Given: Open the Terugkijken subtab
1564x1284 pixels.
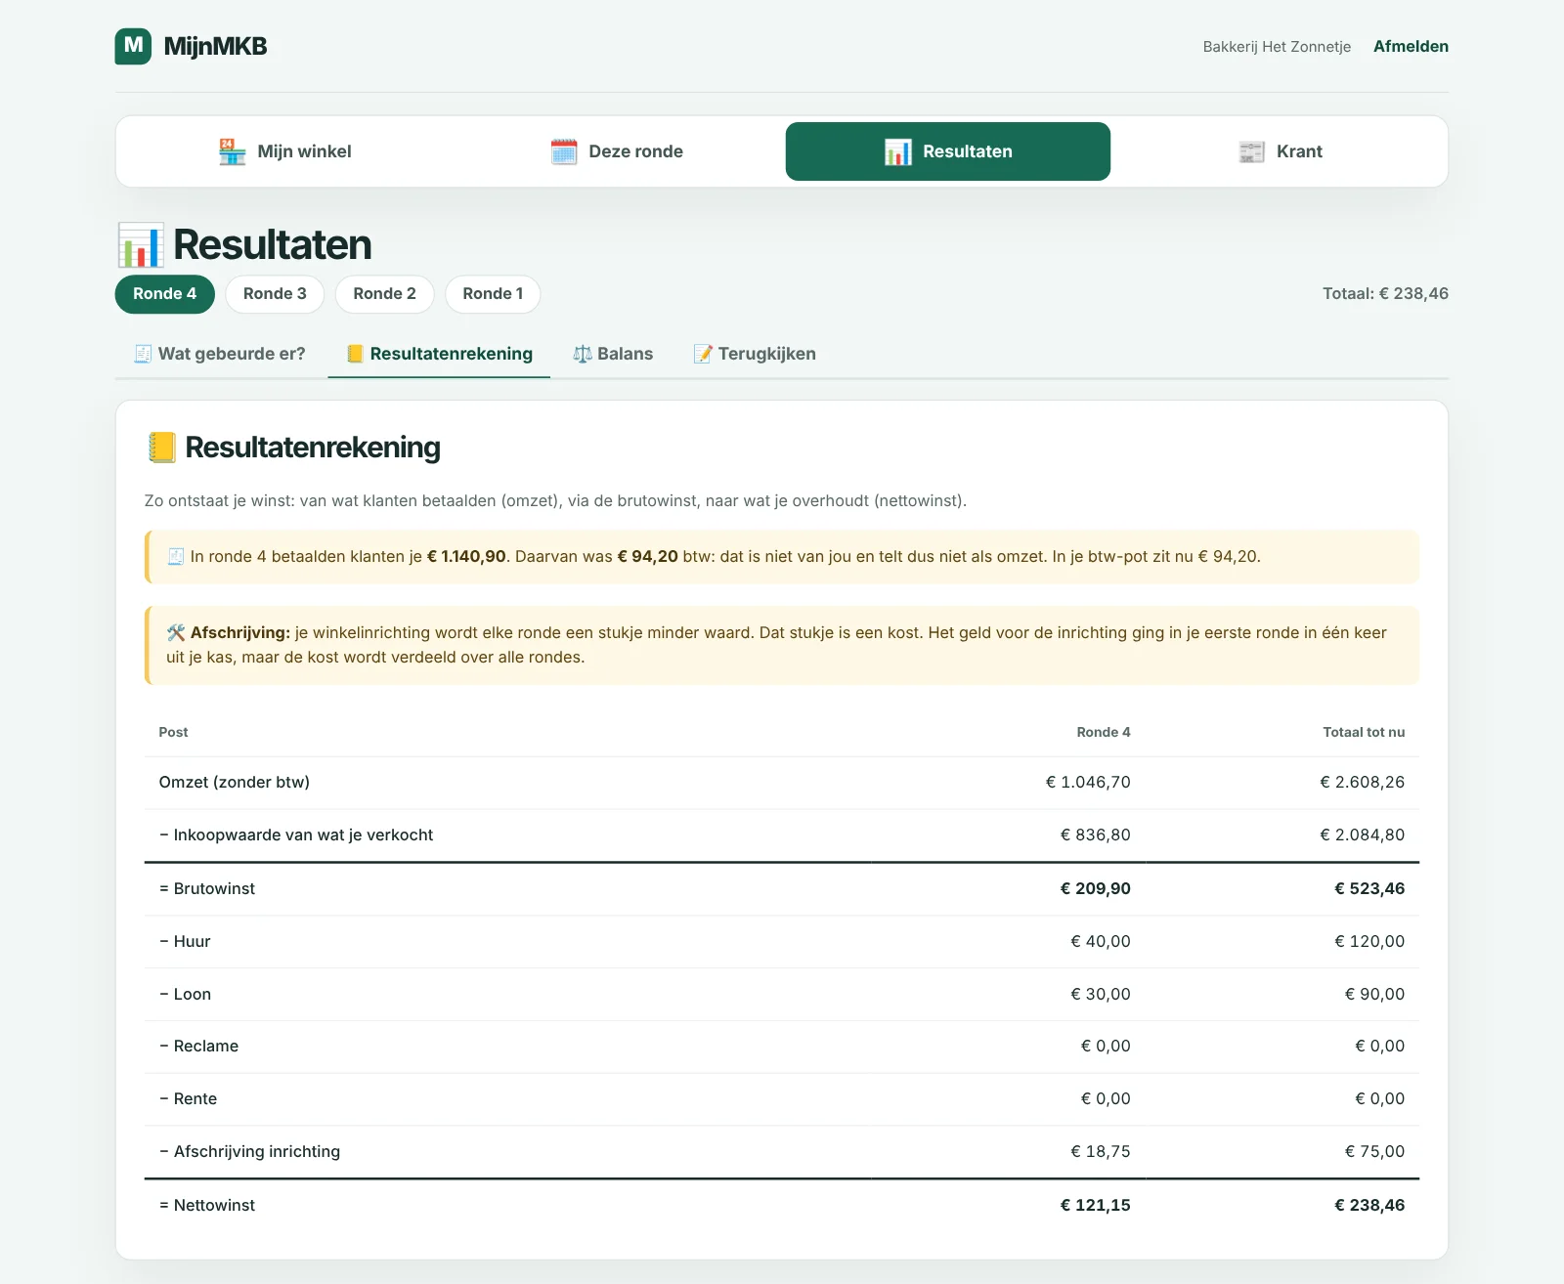Looking at the screenshot, I should point(755,354).
